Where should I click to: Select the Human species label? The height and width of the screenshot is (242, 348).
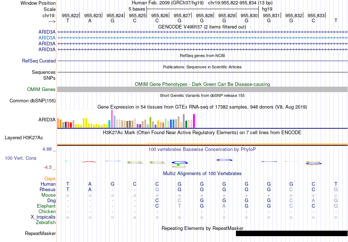coord(48,184)
